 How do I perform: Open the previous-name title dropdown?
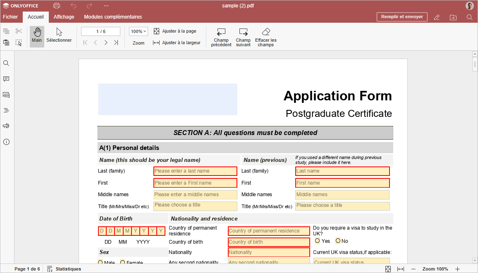pos(342,206)
